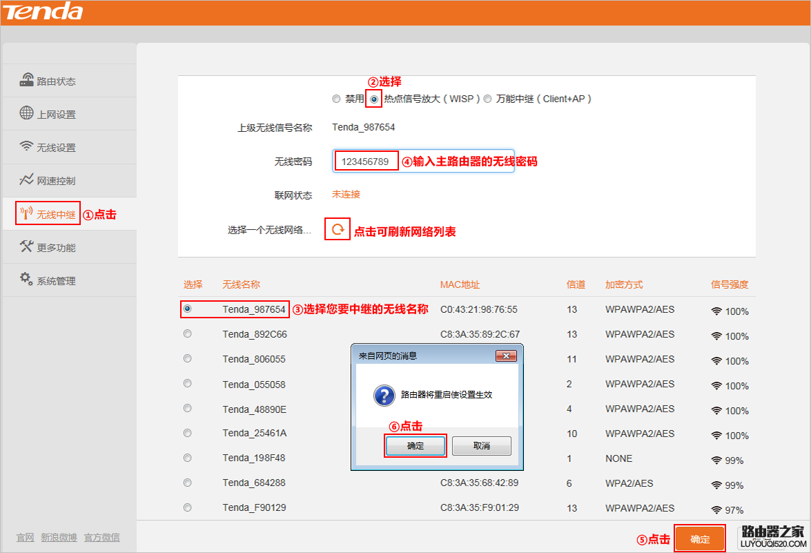811x553 pixels.
Task: Select the 热点信号放大（WISP）radio button
Action: click(x=373, y=99)
